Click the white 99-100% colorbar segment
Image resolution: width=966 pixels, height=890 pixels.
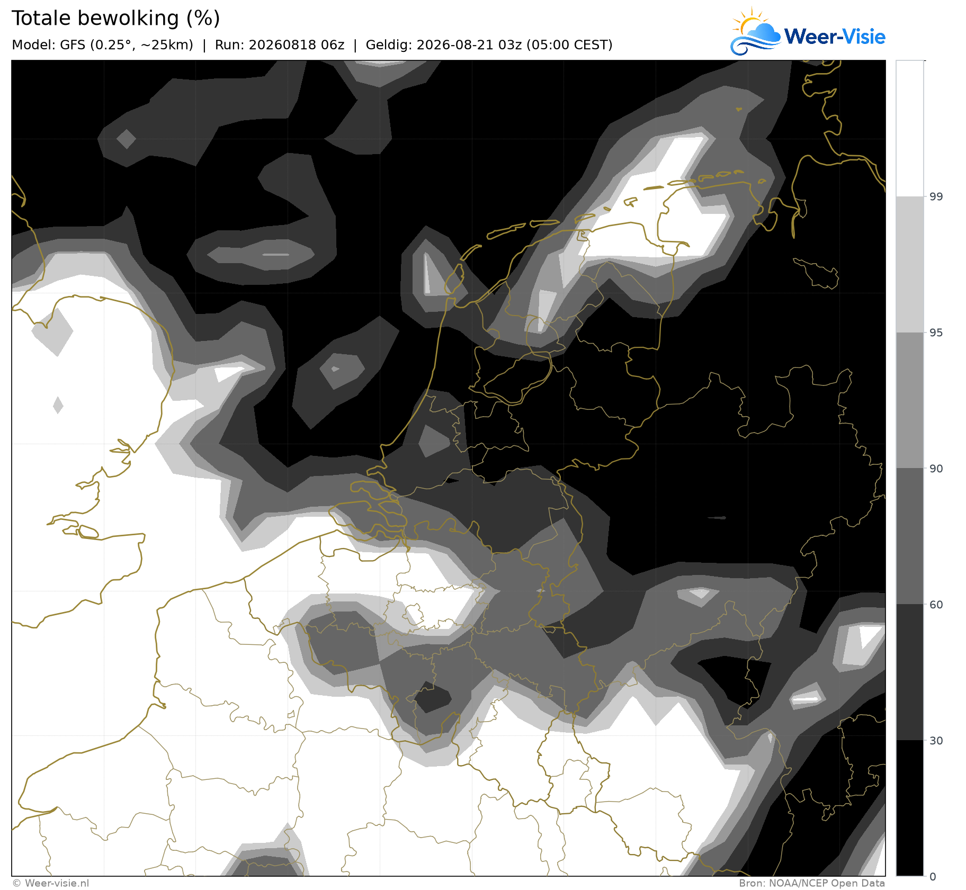pyautogui.click(x=910, y=129)
